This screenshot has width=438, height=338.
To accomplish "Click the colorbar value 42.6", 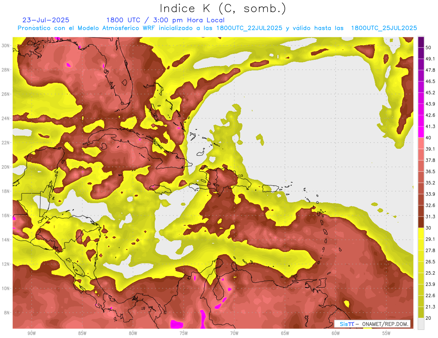I will [430, 115].
